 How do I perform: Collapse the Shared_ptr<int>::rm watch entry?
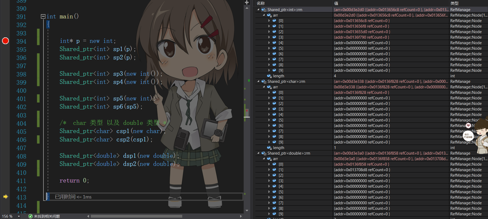pyautogui.click(x=258, y=9)
